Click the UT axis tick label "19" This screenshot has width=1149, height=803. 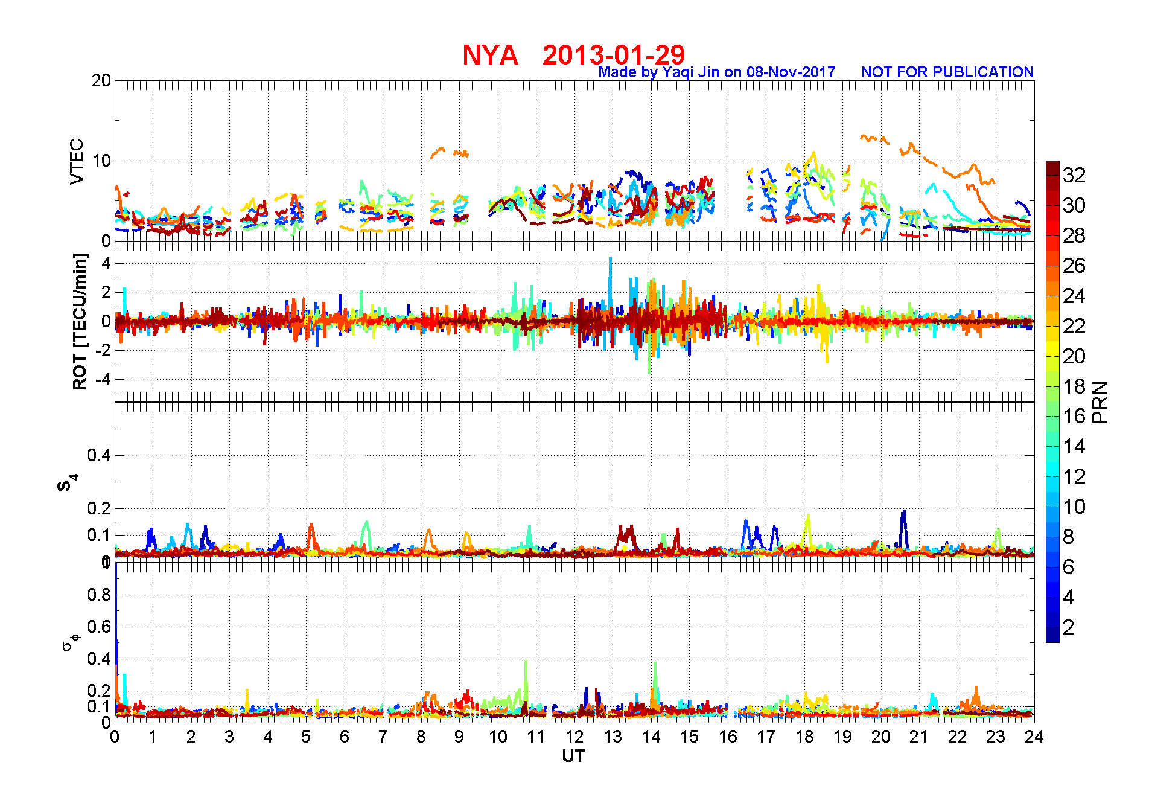pos(842,737)
